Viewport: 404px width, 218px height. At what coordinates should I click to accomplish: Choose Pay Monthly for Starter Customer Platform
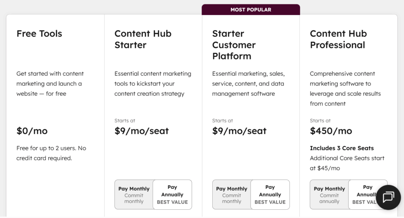[x=232, y=195]
